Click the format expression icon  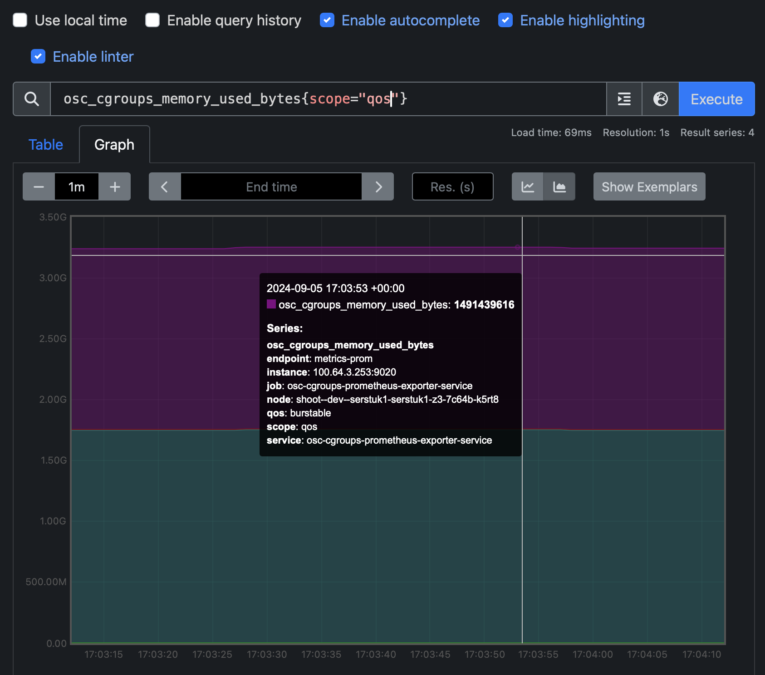pyautogui.click(x=624, y=99)
